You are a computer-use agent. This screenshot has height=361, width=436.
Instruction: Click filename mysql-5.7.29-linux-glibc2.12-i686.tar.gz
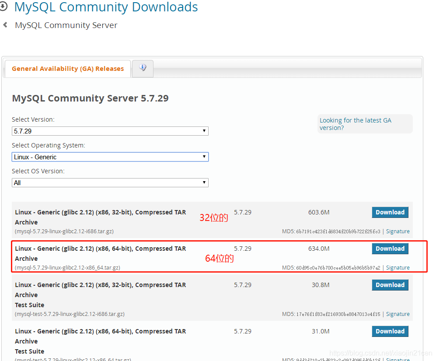point(64,231)
